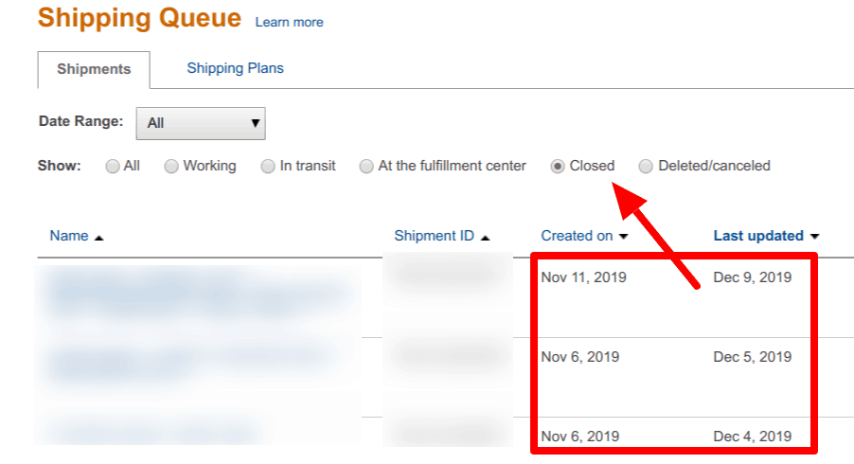The width and height of the screenshot is (854, 464).
Task: Click the sort arrow beside Created on
Action: point(623,237)
